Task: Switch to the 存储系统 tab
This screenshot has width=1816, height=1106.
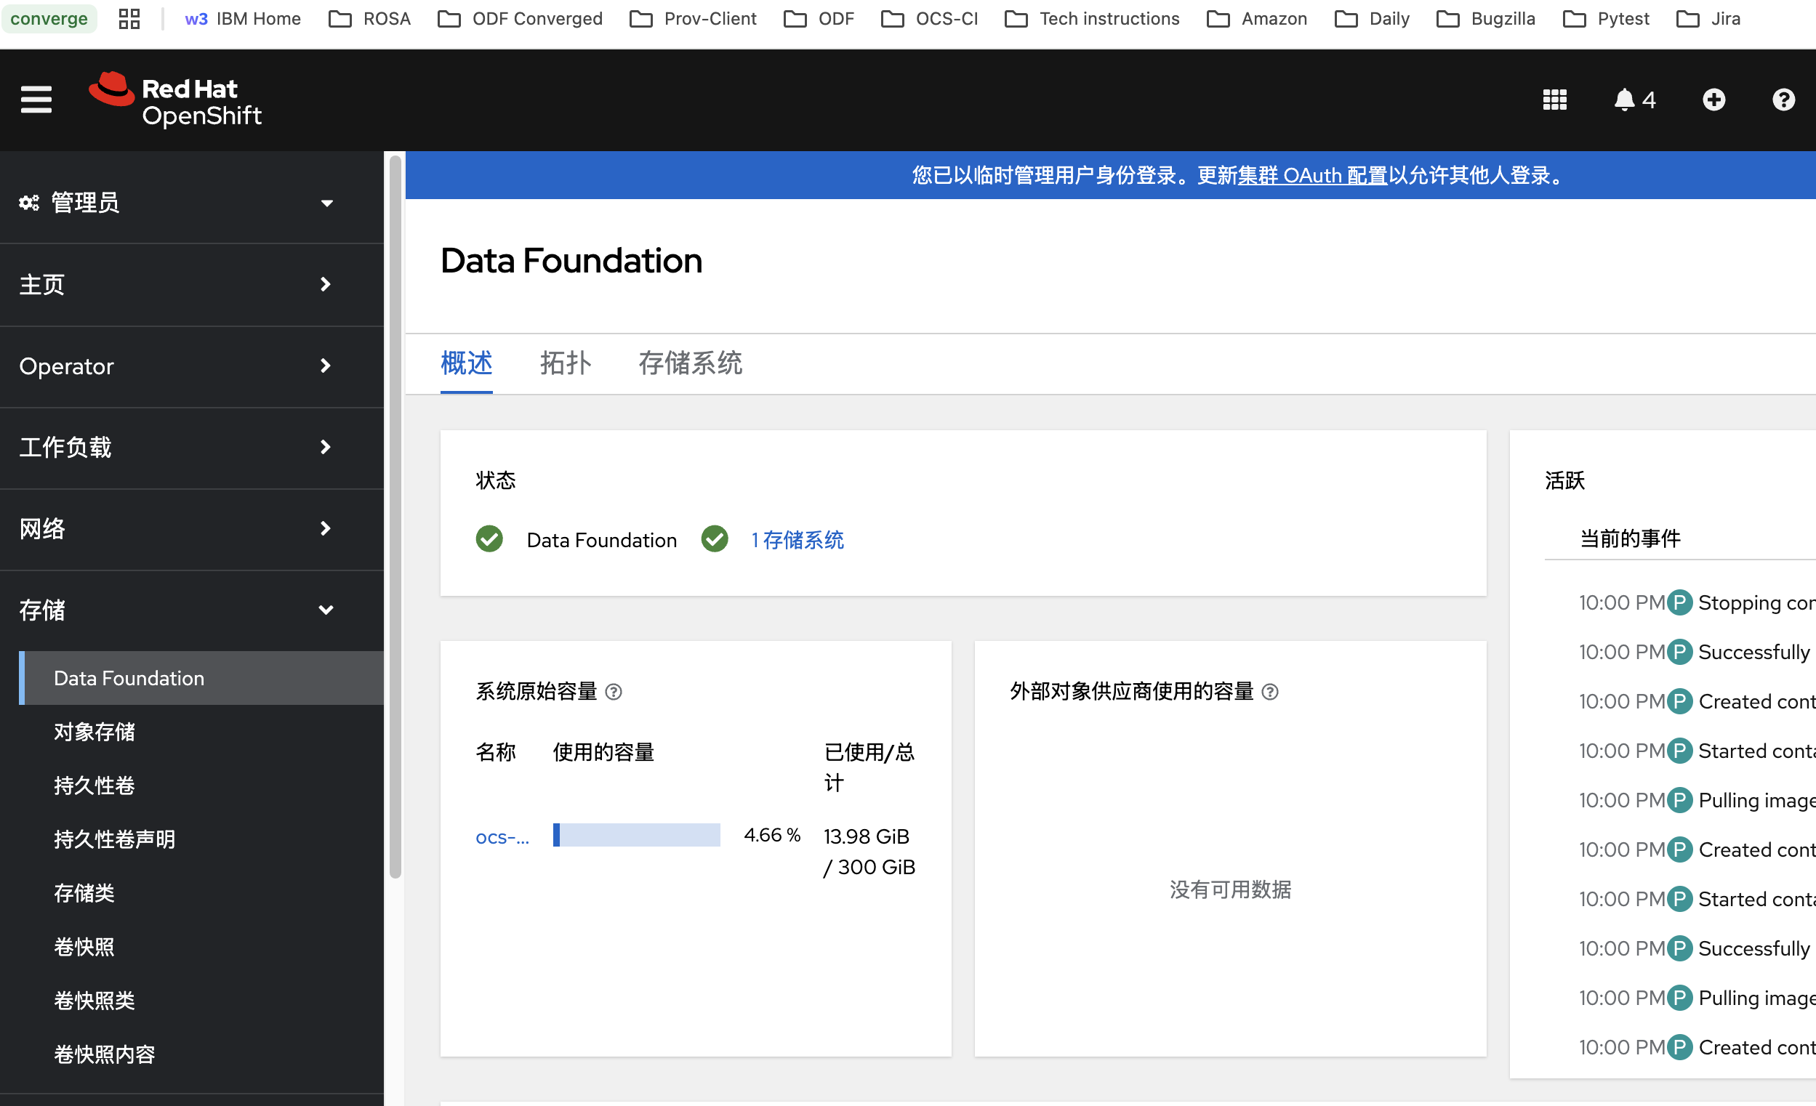Action: (690, 363)
